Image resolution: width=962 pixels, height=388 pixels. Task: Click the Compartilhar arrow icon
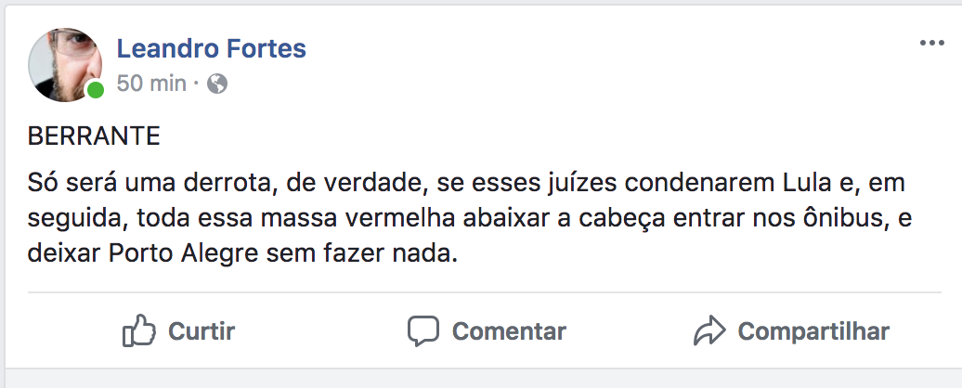pos(708,330)
